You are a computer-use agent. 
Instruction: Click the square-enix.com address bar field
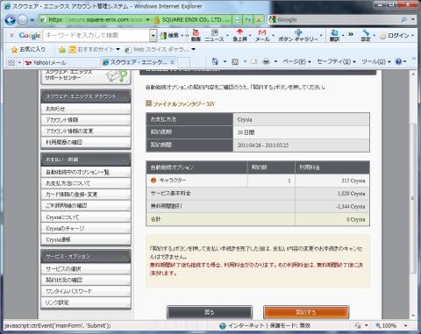[95, 20]
